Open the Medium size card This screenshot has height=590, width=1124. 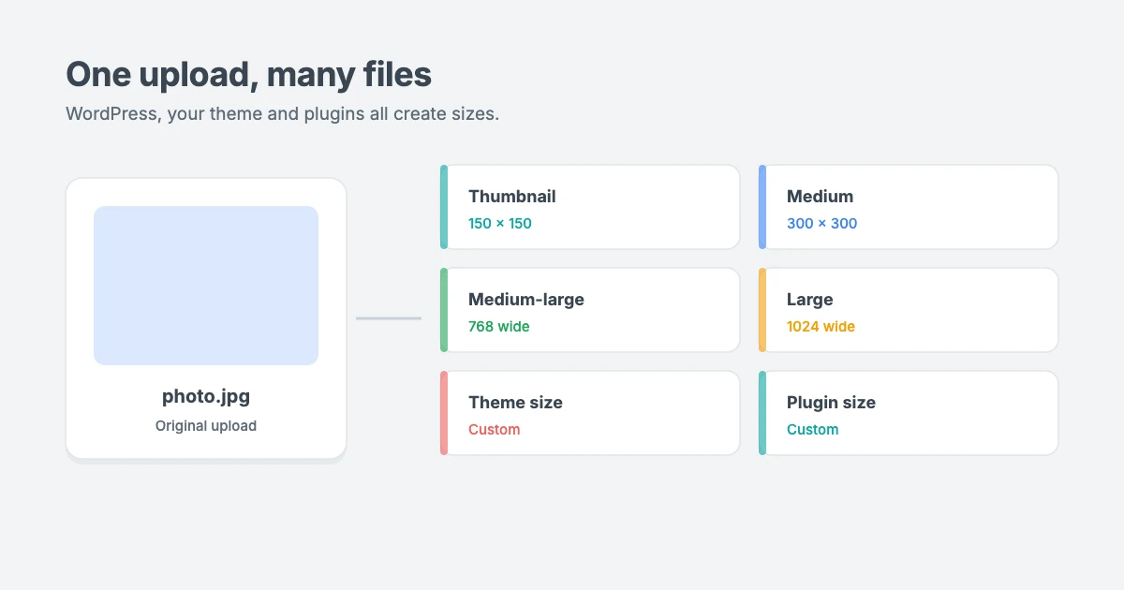point(909,207)
